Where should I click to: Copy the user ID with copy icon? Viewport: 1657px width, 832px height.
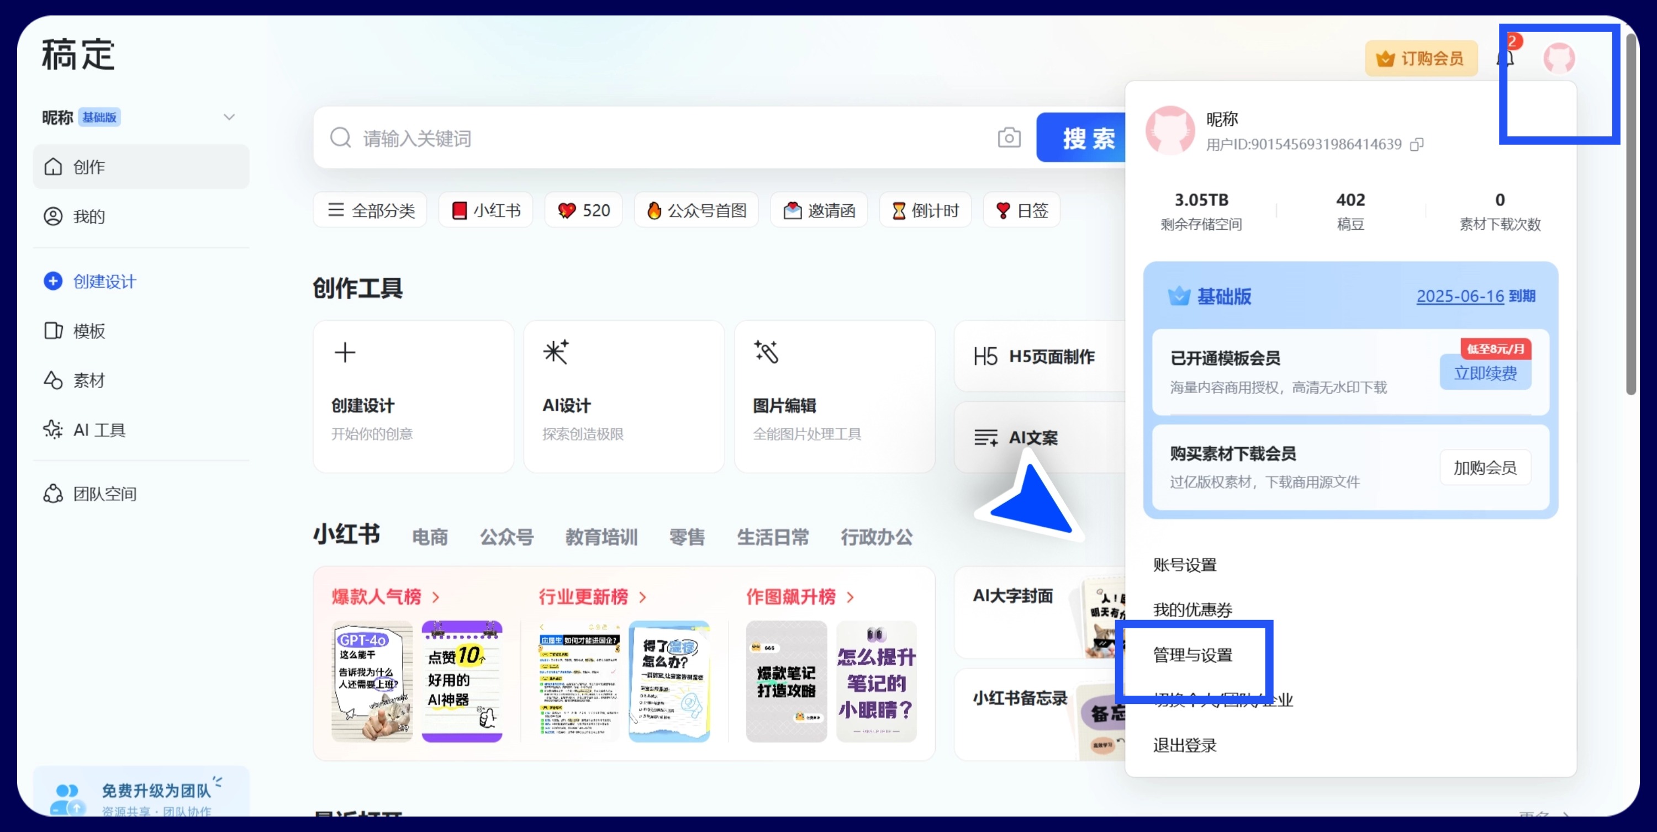click(x=1416, y=144)
